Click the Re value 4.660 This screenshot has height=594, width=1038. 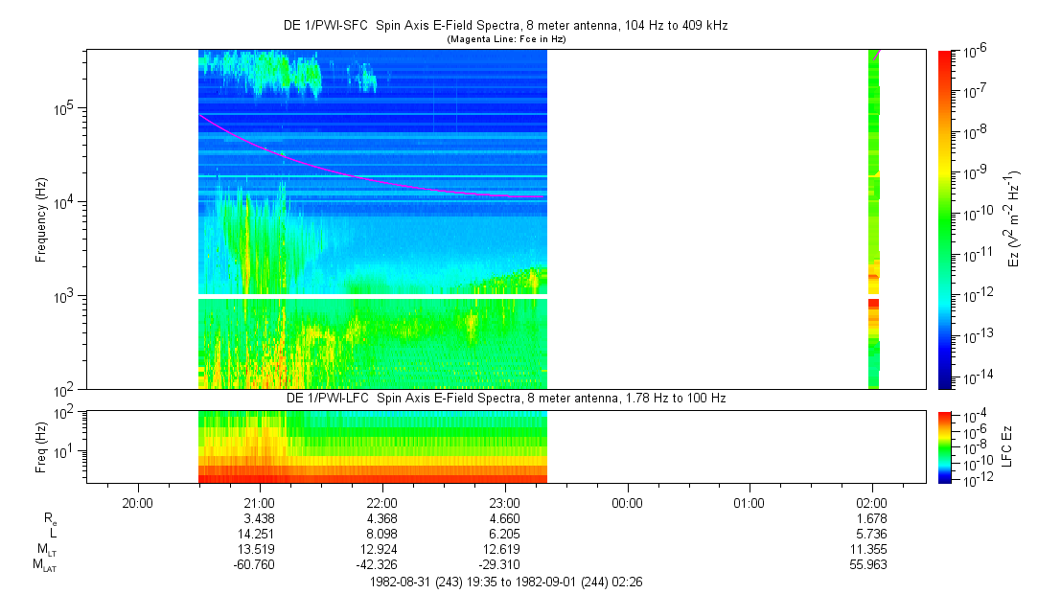pos(504,518)
